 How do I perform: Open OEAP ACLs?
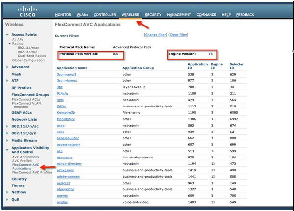click(x=22, y=113)
